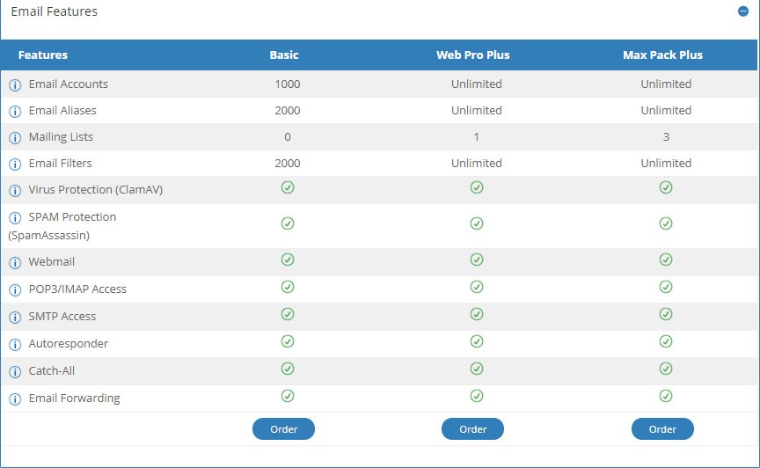Click info icon beside Email Accounts
Screen dimensions: 760x468
(15, 85)
